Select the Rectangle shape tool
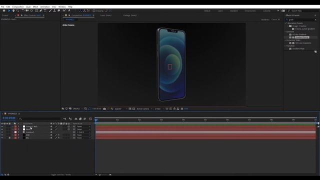The width and height of the screenshot is (320, 180). [x=36, y=10]
